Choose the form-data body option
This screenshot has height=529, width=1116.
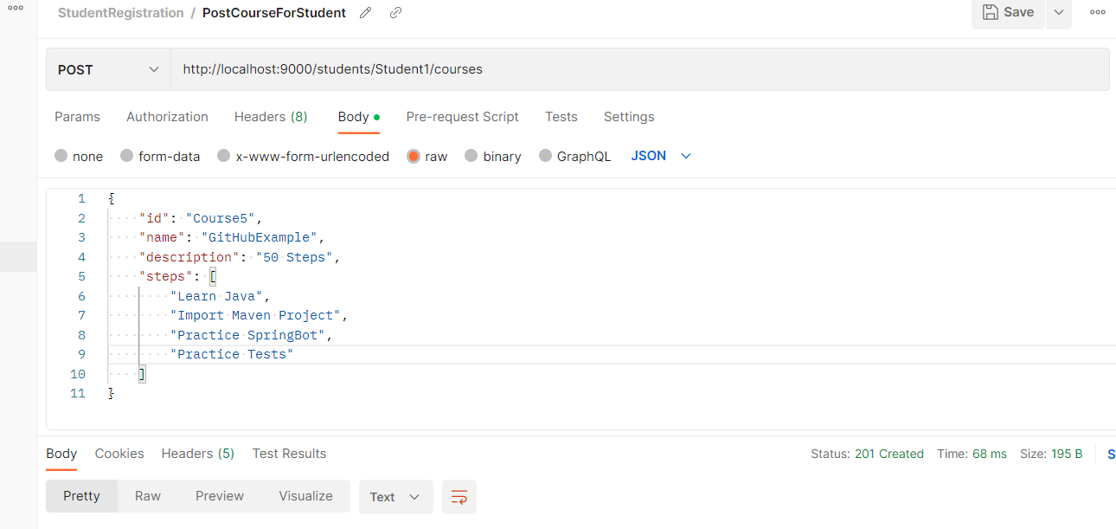click(127, 156)
